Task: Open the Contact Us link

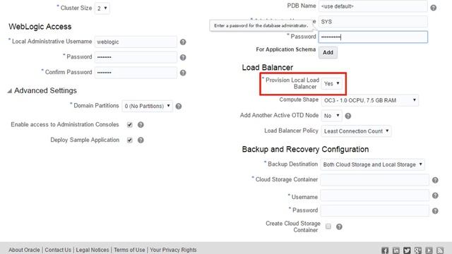Action: tap(58, 250)
